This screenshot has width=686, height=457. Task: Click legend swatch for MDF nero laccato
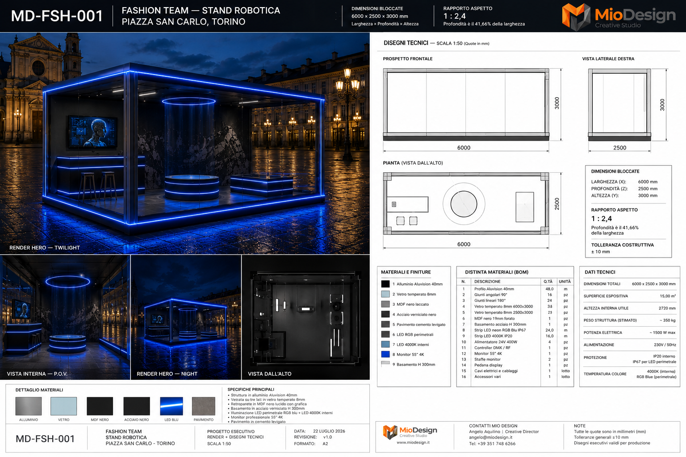(x=385, y=304)
